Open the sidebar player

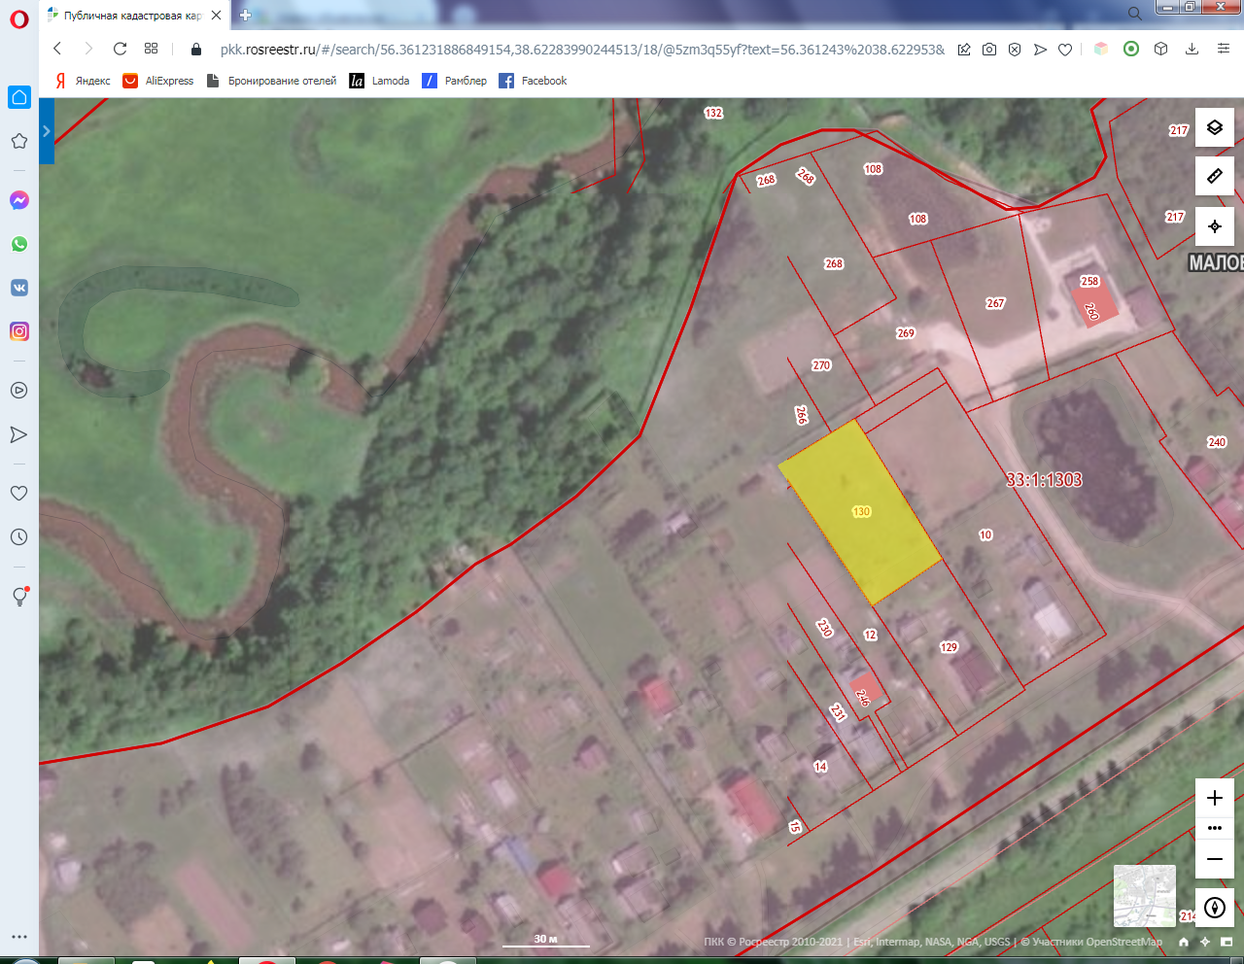tap(18, 390)
